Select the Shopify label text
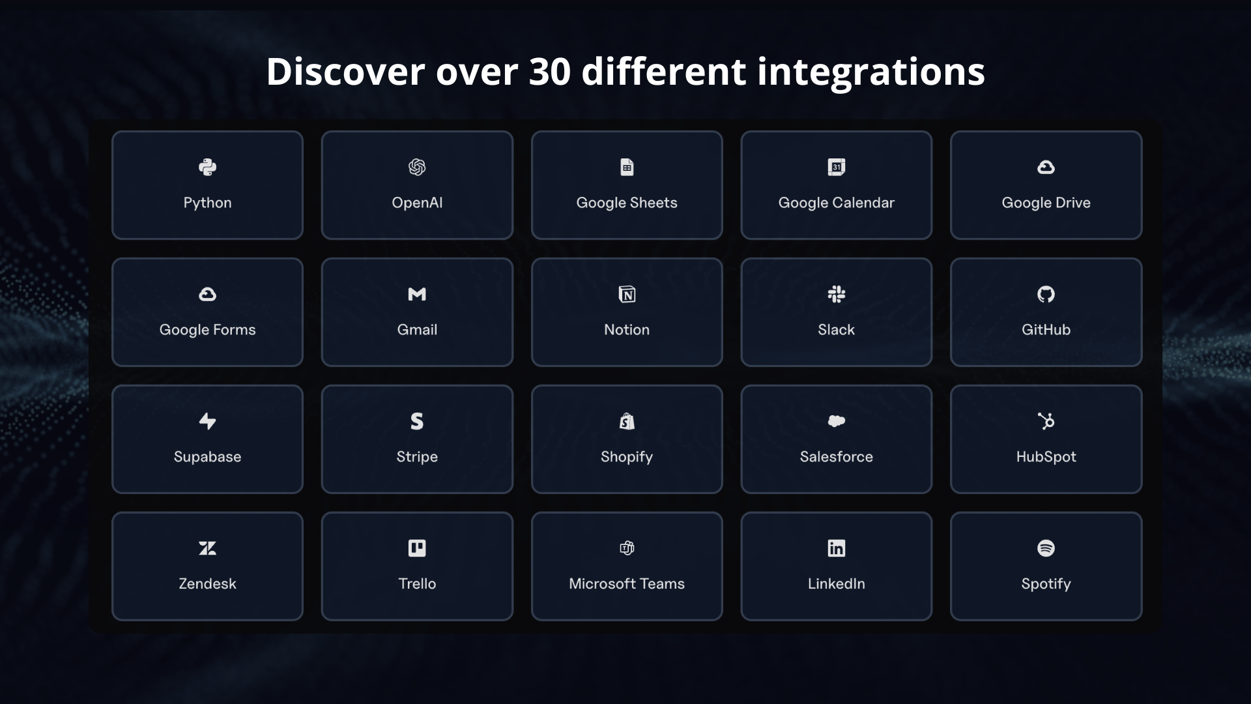Viewport: 1251px width, 704px height. click(627, 457)
